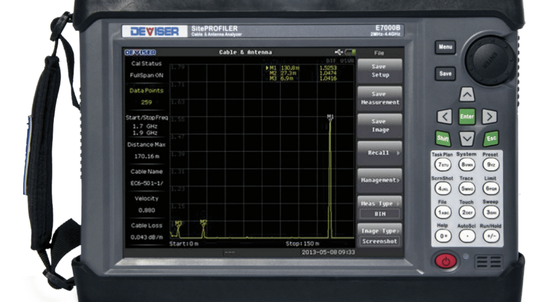
Task: Click the battery status icon on screen
Action: tap(350, 52)
